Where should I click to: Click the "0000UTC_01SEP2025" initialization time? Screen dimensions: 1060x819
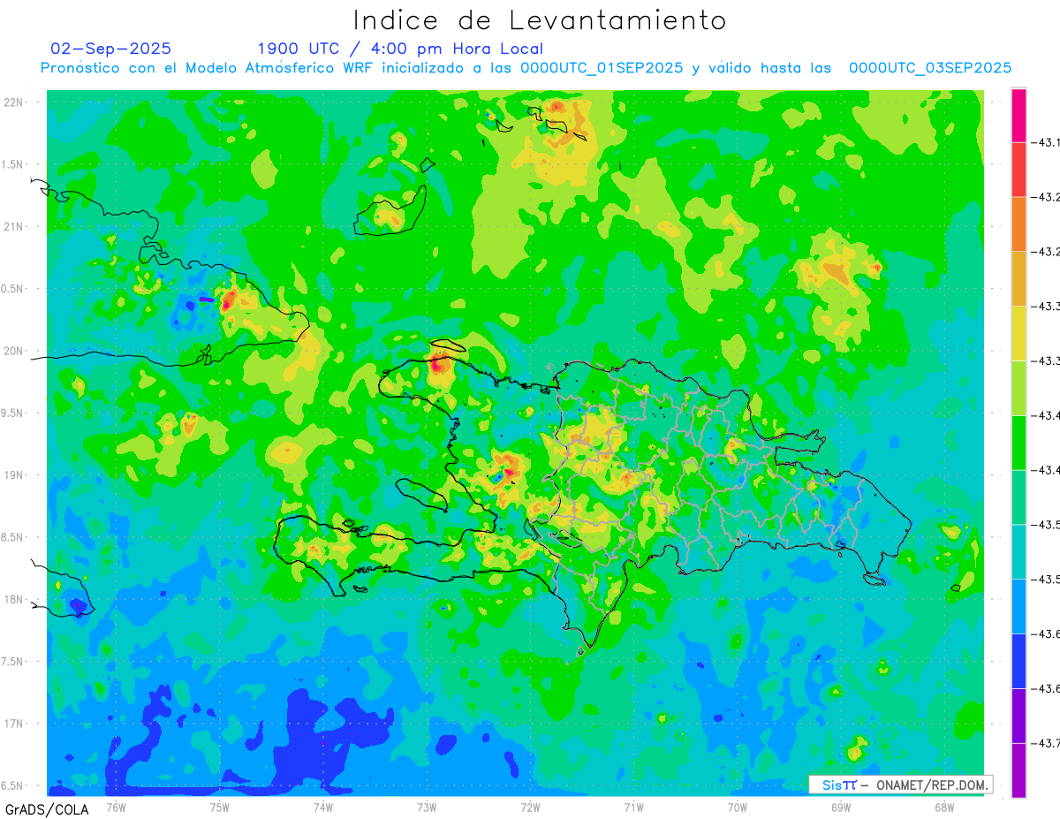(x=602, y=69)
